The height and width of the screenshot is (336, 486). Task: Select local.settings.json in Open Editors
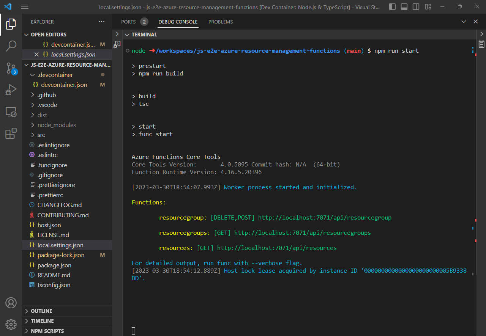[x=67, y=54]
